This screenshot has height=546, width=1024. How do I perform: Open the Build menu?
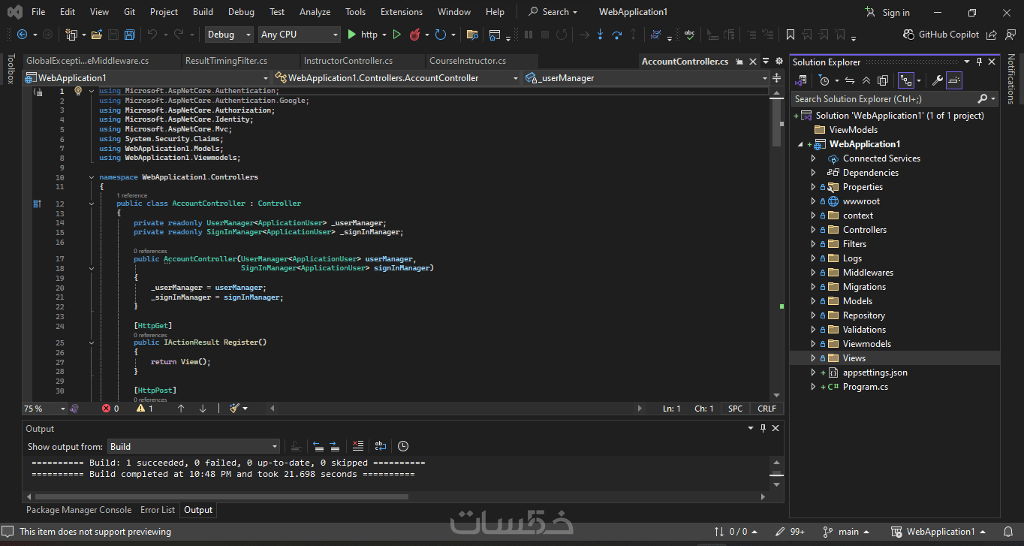(203, 12)
